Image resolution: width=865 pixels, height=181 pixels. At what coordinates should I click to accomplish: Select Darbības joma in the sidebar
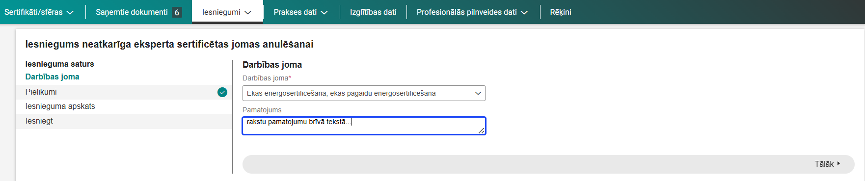point(53,77)
